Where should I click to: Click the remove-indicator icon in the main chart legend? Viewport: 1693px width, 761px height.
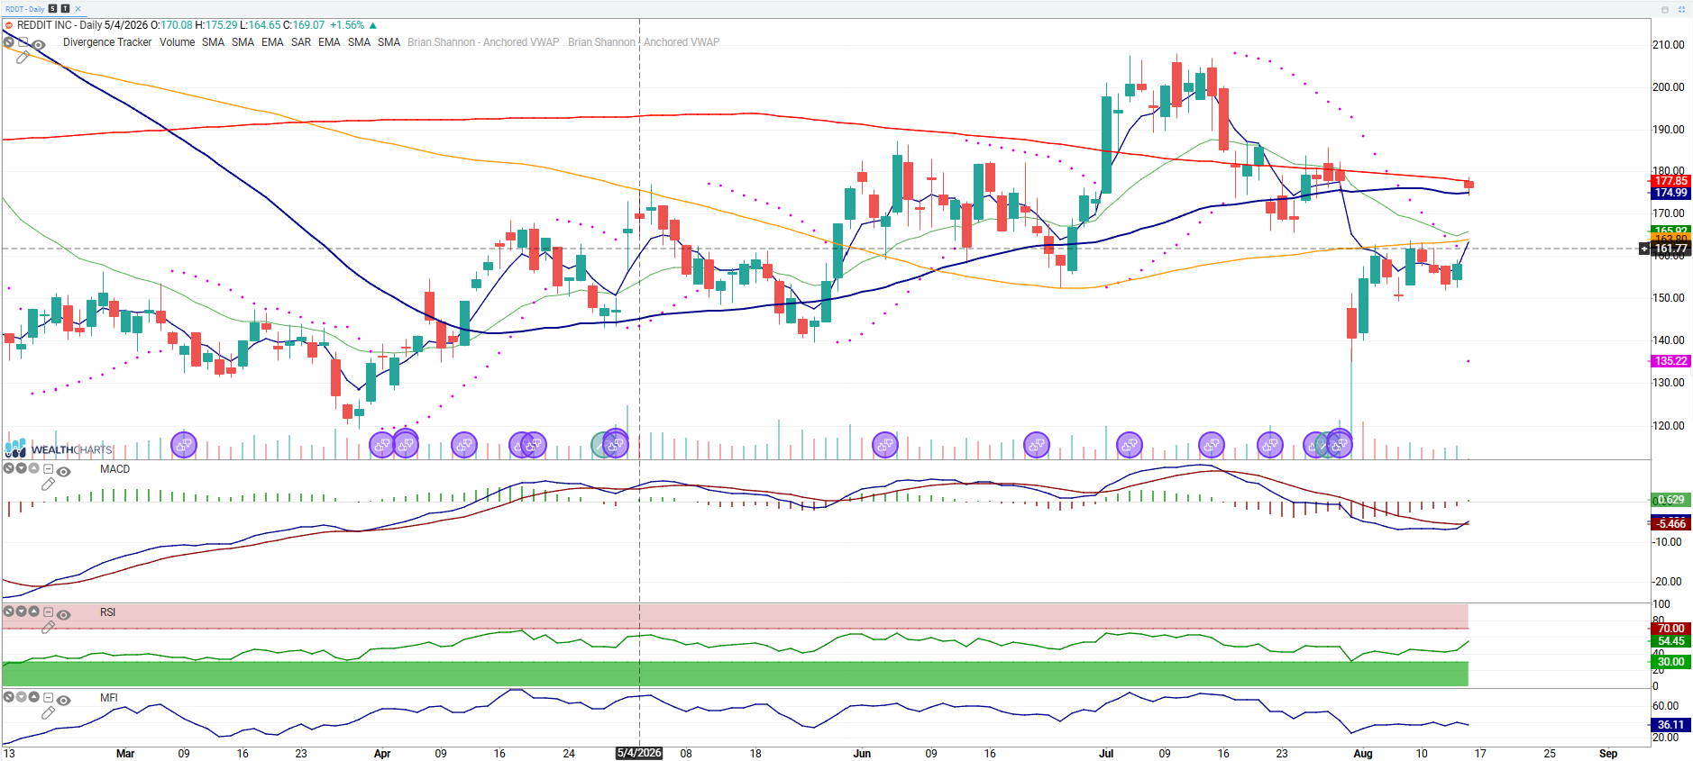pos(9,42)
